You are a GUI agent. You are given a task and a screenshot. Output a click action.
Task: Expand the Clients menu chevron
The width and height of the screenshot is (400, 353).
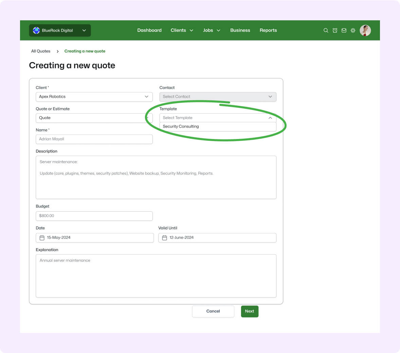[x=192, y=30]
